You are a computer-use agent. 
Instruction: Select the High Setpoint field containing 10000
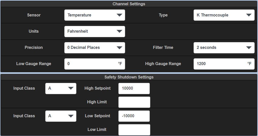coord(134,88)
